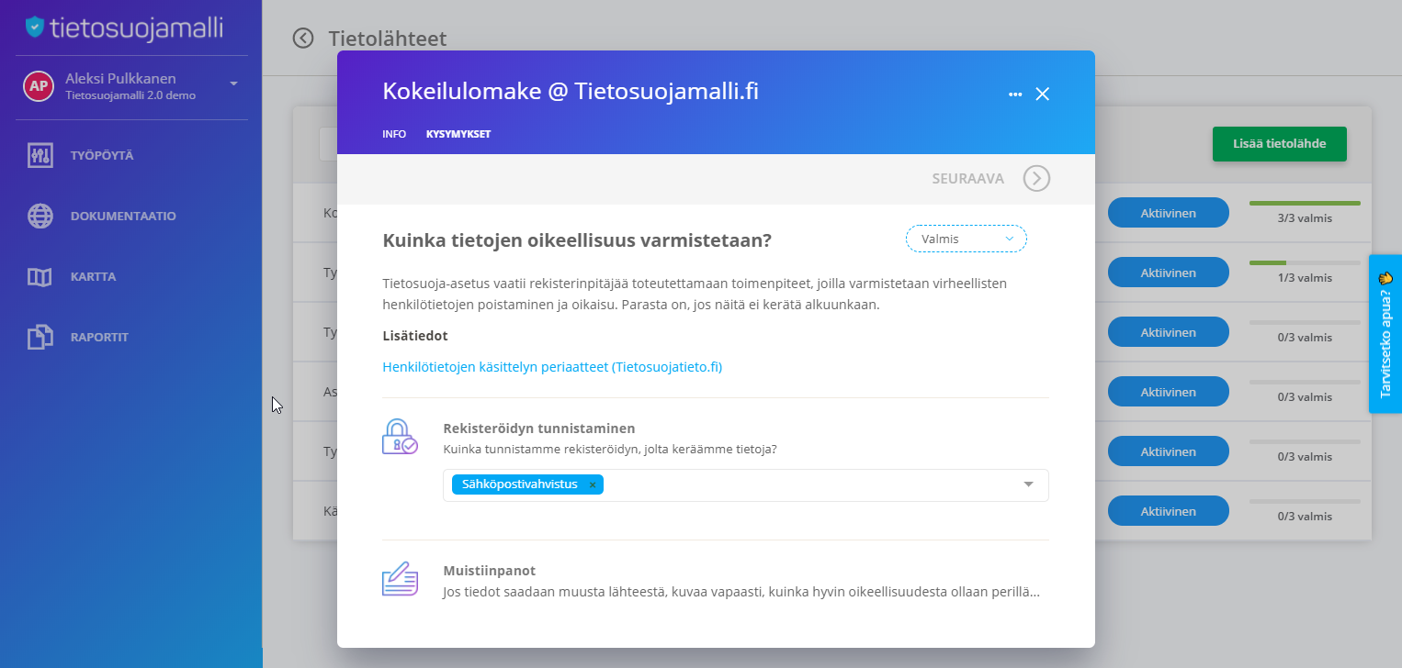Click the Rekisteröidyn tunnistaminen heading

coord(539,428)
